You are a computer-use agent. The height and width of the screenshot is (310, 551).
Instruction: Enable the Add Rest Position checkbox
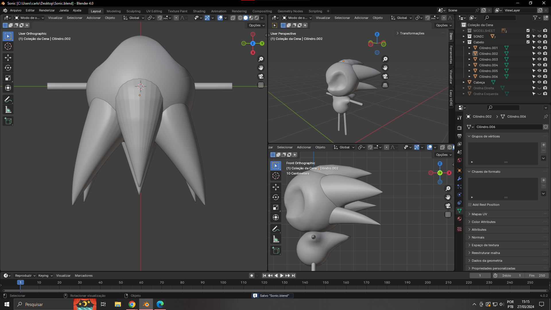(x=470, y=205)
